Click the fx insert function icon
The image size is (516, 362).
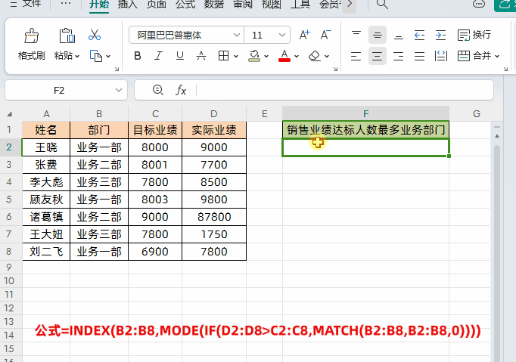click(x=181, y=90)
